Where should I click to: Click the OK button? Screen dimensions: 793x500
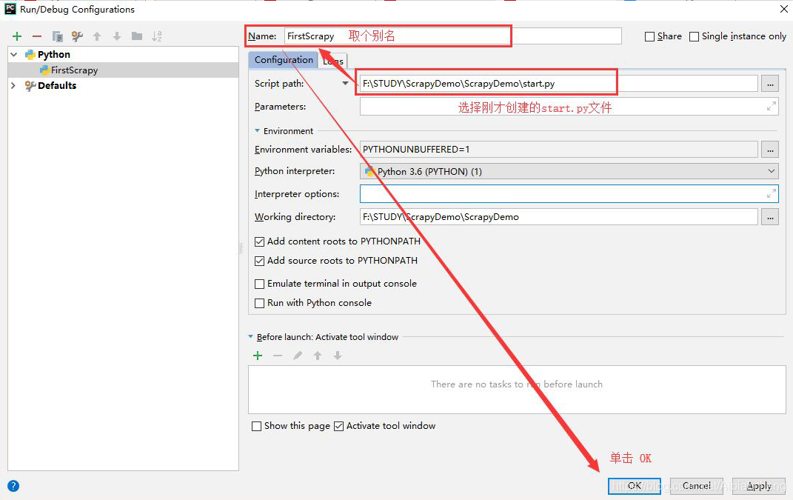pyautogui.click(x=634, y=486)
